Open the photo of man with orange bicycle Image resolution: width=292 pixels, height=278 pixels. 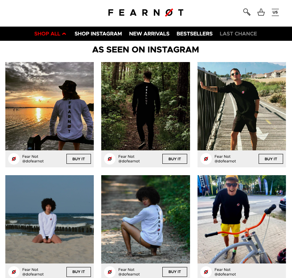point(242,219)
